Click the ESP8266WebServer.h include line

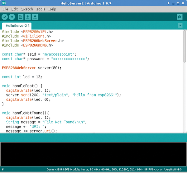(33, 41)
